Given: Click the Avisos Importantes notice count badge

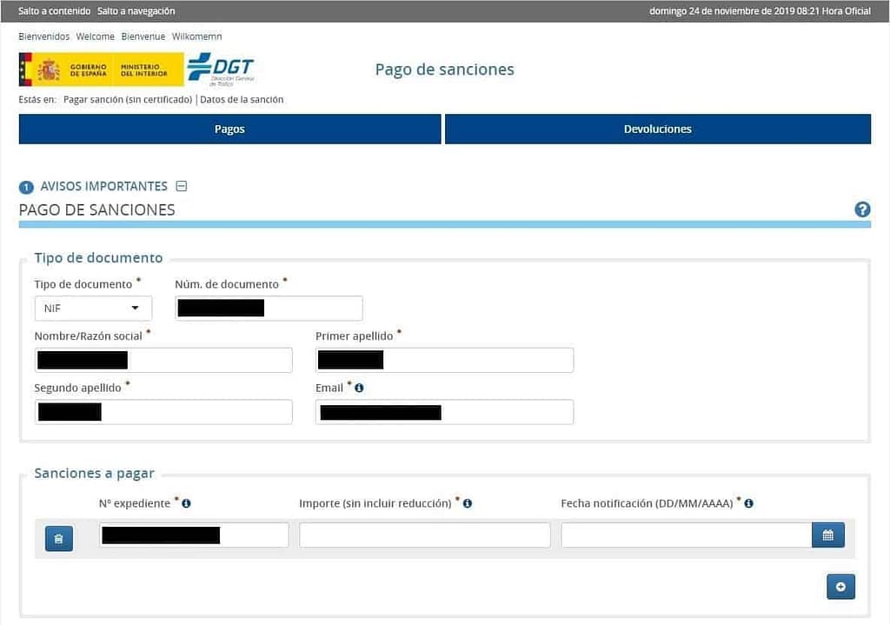Looking at the screenshot, I should coord(26,187).
